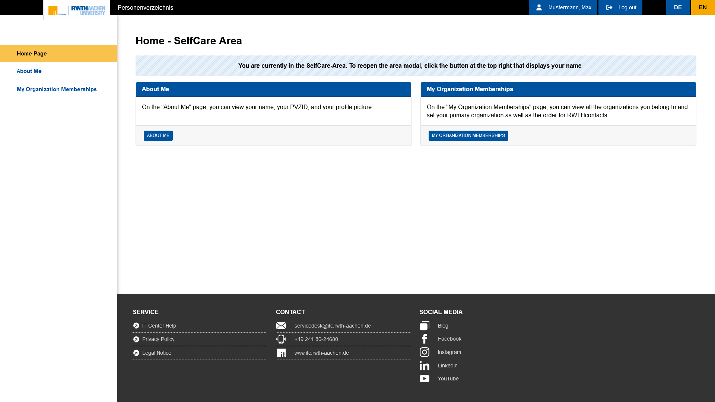Go to My Organization Memberships in the sidebar
Image resolution: width=715 pixels, height=402 pixels.
57,89
